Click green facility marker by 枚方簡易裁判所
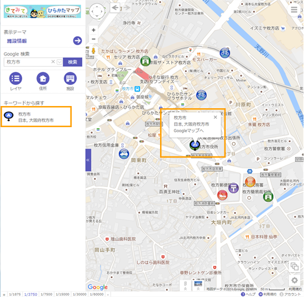 point(268,197)
